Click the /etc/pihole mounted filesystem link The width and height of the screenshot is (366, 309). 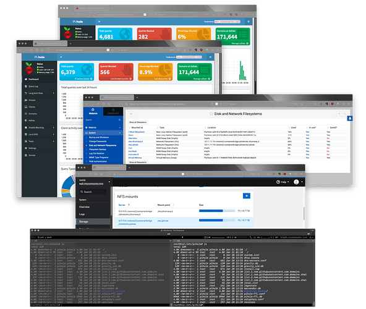pyautogui.click(x=134, y=145)
